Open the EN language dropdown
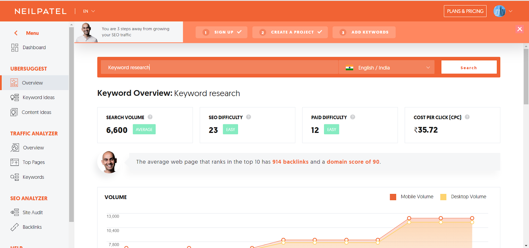Viewport: 529px width, 248px height. pos(89,11)
